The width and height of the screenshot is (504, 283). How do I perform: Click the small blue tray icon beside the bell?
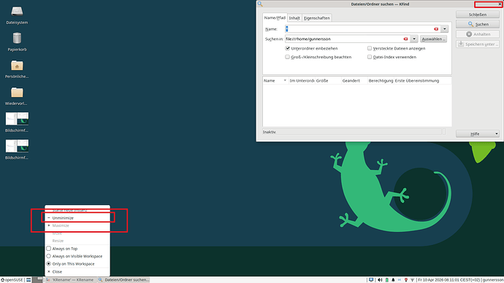[400, 280]
